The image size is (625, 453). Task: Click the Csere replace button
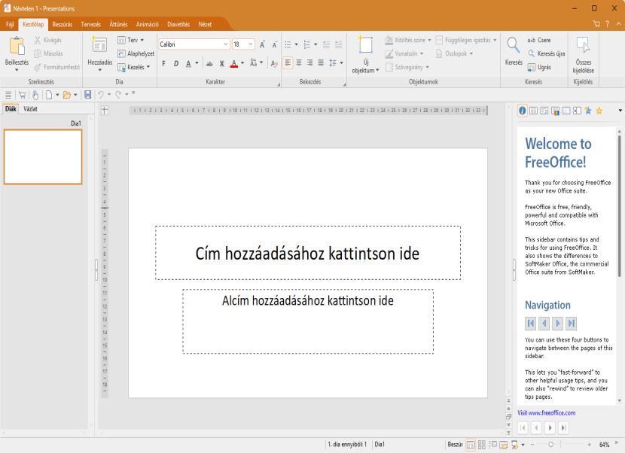(539, 40)
